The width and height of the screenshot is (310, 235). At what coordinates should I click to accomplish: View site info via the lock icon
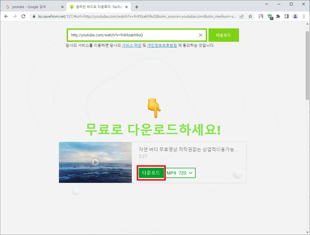coord(34,16)
